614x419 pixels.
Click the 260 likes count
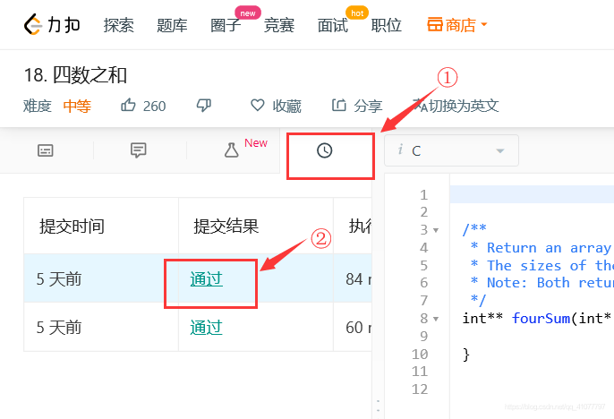(154, 107)
